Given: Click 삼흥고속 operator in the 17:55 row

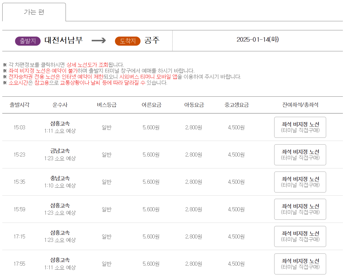Looking at the screenshot, I should point(60,260).
